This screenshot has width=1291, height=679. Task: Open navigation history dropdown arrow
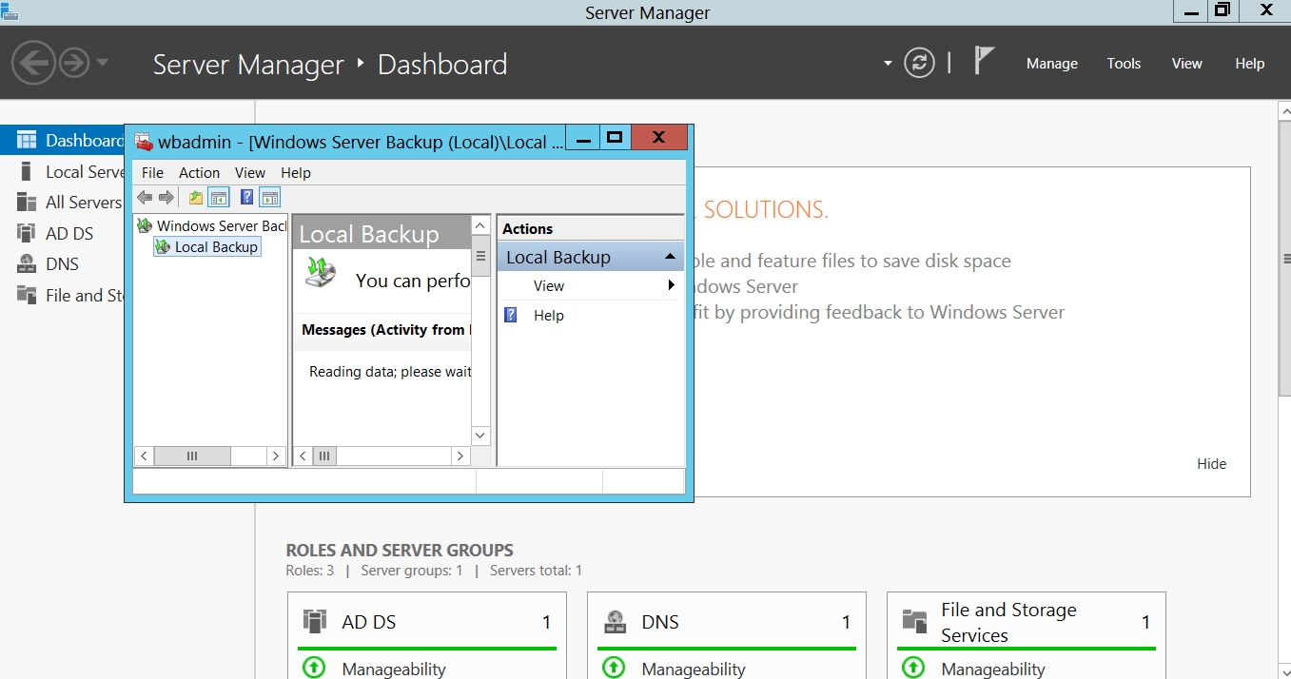pos(103,64)
